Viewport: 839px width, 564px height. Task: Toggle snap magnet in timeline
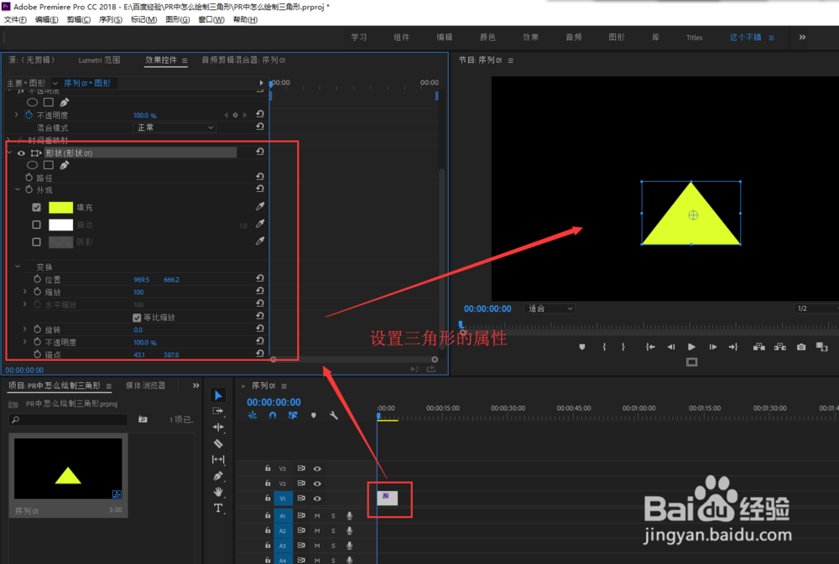[x=273, y=416]
